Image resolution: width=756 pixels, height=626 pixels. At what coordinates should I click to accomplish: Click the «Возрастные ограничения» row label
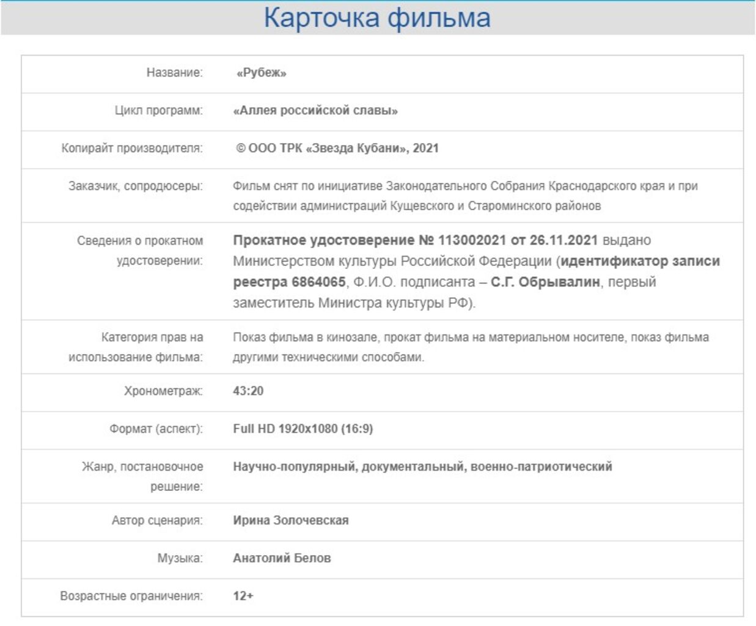[131, 596]
